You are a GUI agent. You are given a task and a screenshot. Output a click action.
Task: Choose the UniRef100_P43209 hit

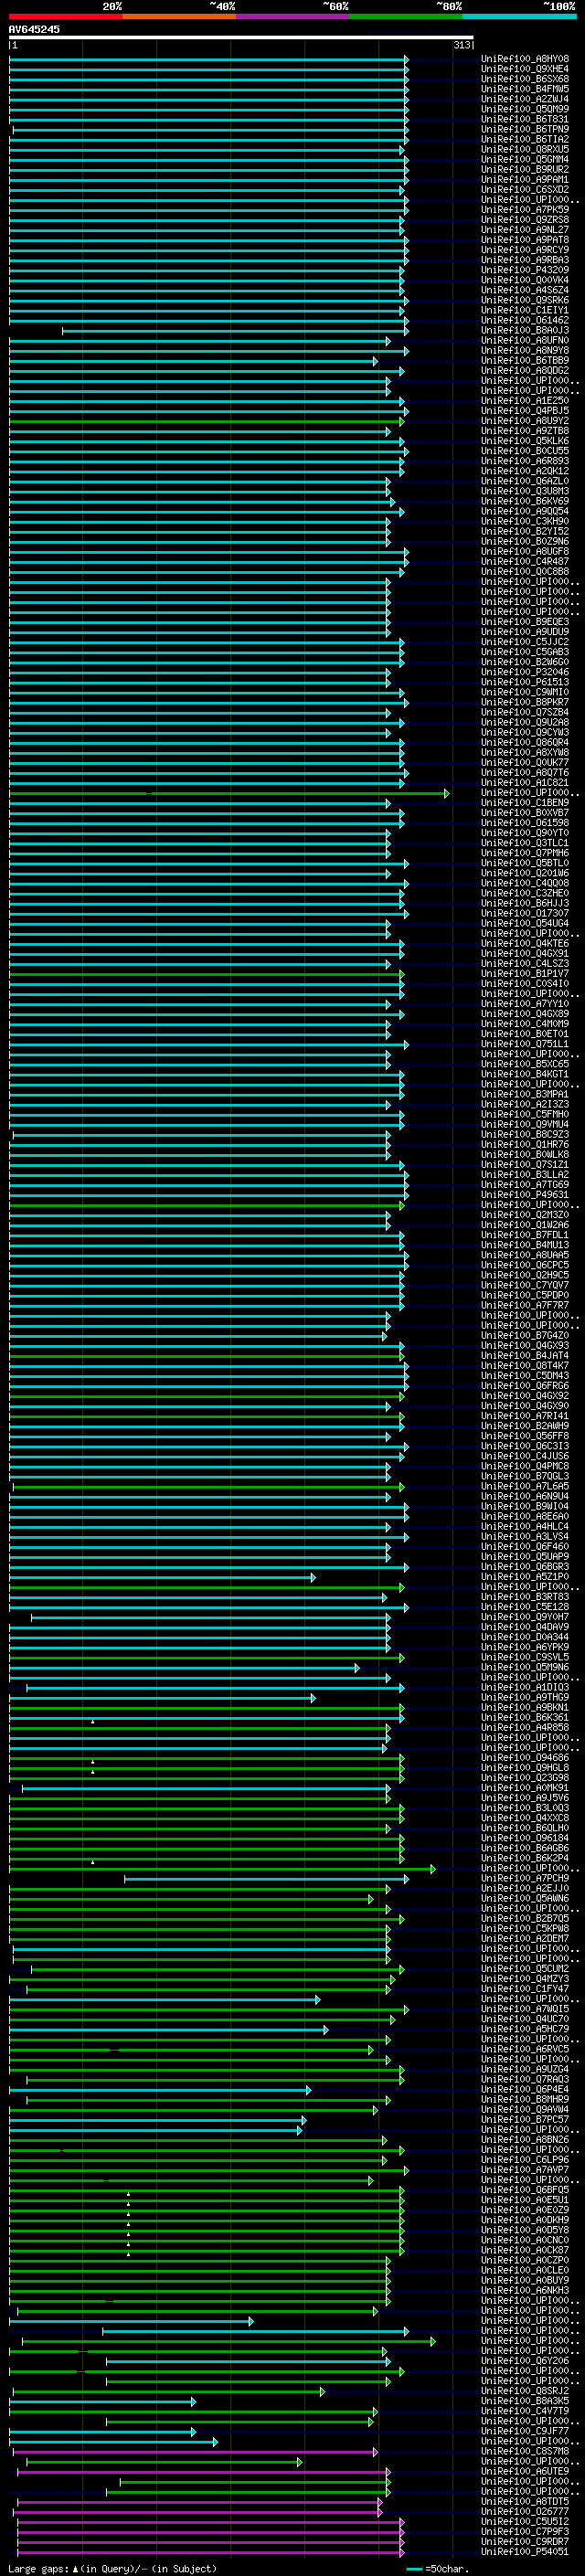point(525,270)
